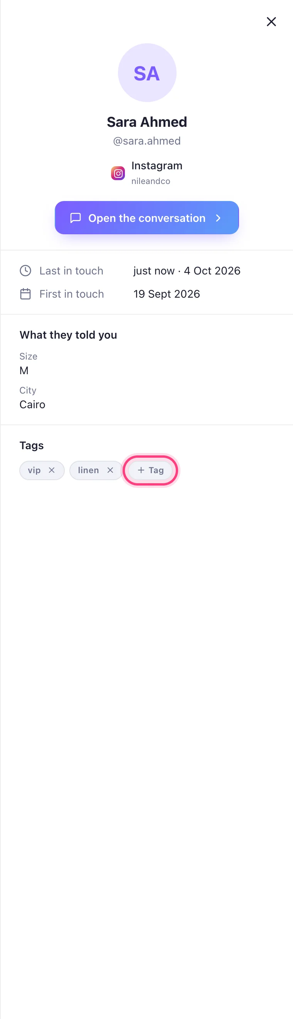Click the Sara Ahmed name heading
293x1019 pixels.
(x=147, y=122)
